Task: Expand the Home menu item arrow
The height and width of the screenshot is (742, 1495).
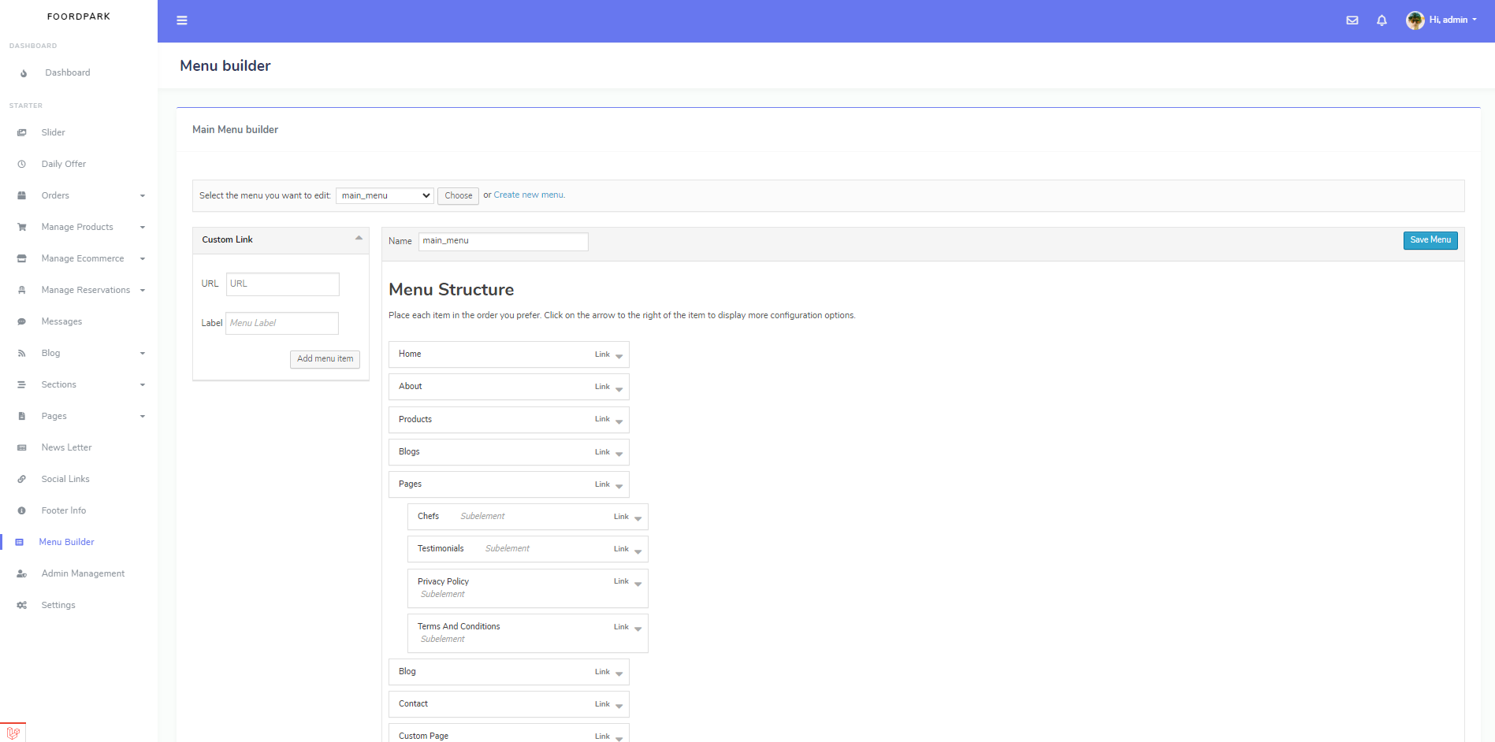Action: 619,356
